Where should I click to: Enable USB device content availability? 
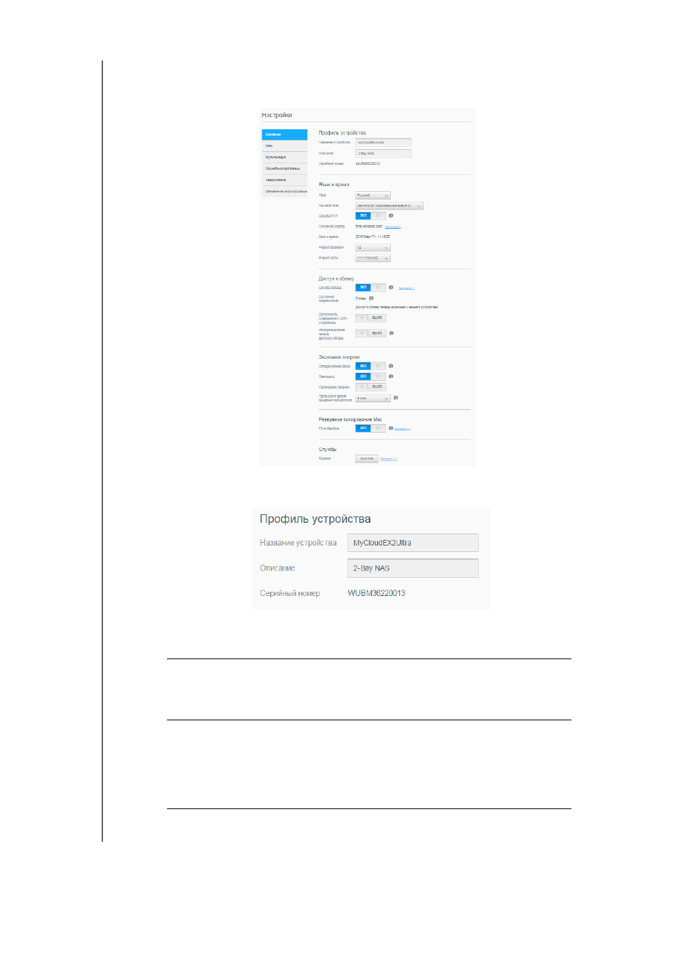point(370,318)
